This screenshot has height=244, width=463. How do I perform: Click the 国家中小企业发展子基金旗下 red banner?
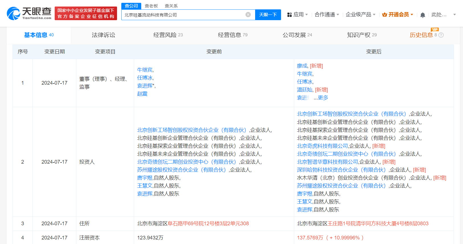click(86, 13)
